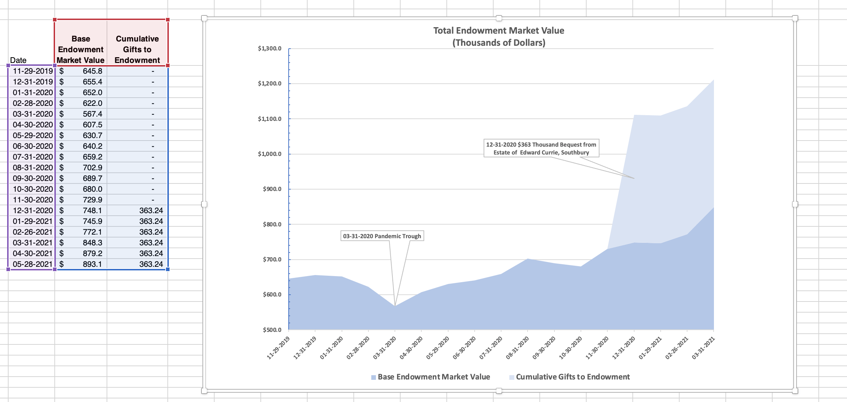Viewport: 847px width, 402px height.
Task: Click the top-left chart resize handle
Action: coord(204,18)
